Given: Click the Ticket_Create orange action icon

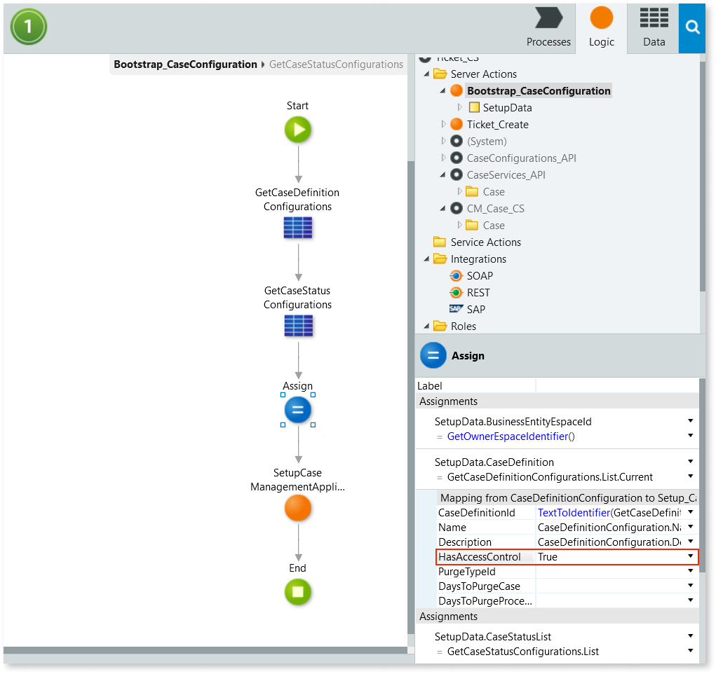Looking at the screenshot, I should pos(456,124).
